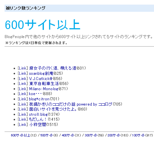Go to the 400サイト ranking page
The width and height of the screenshot is (154, 142).
pos(68,135)
